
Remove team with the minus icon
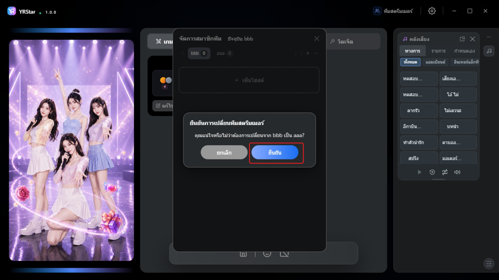(x=316, y=53)
